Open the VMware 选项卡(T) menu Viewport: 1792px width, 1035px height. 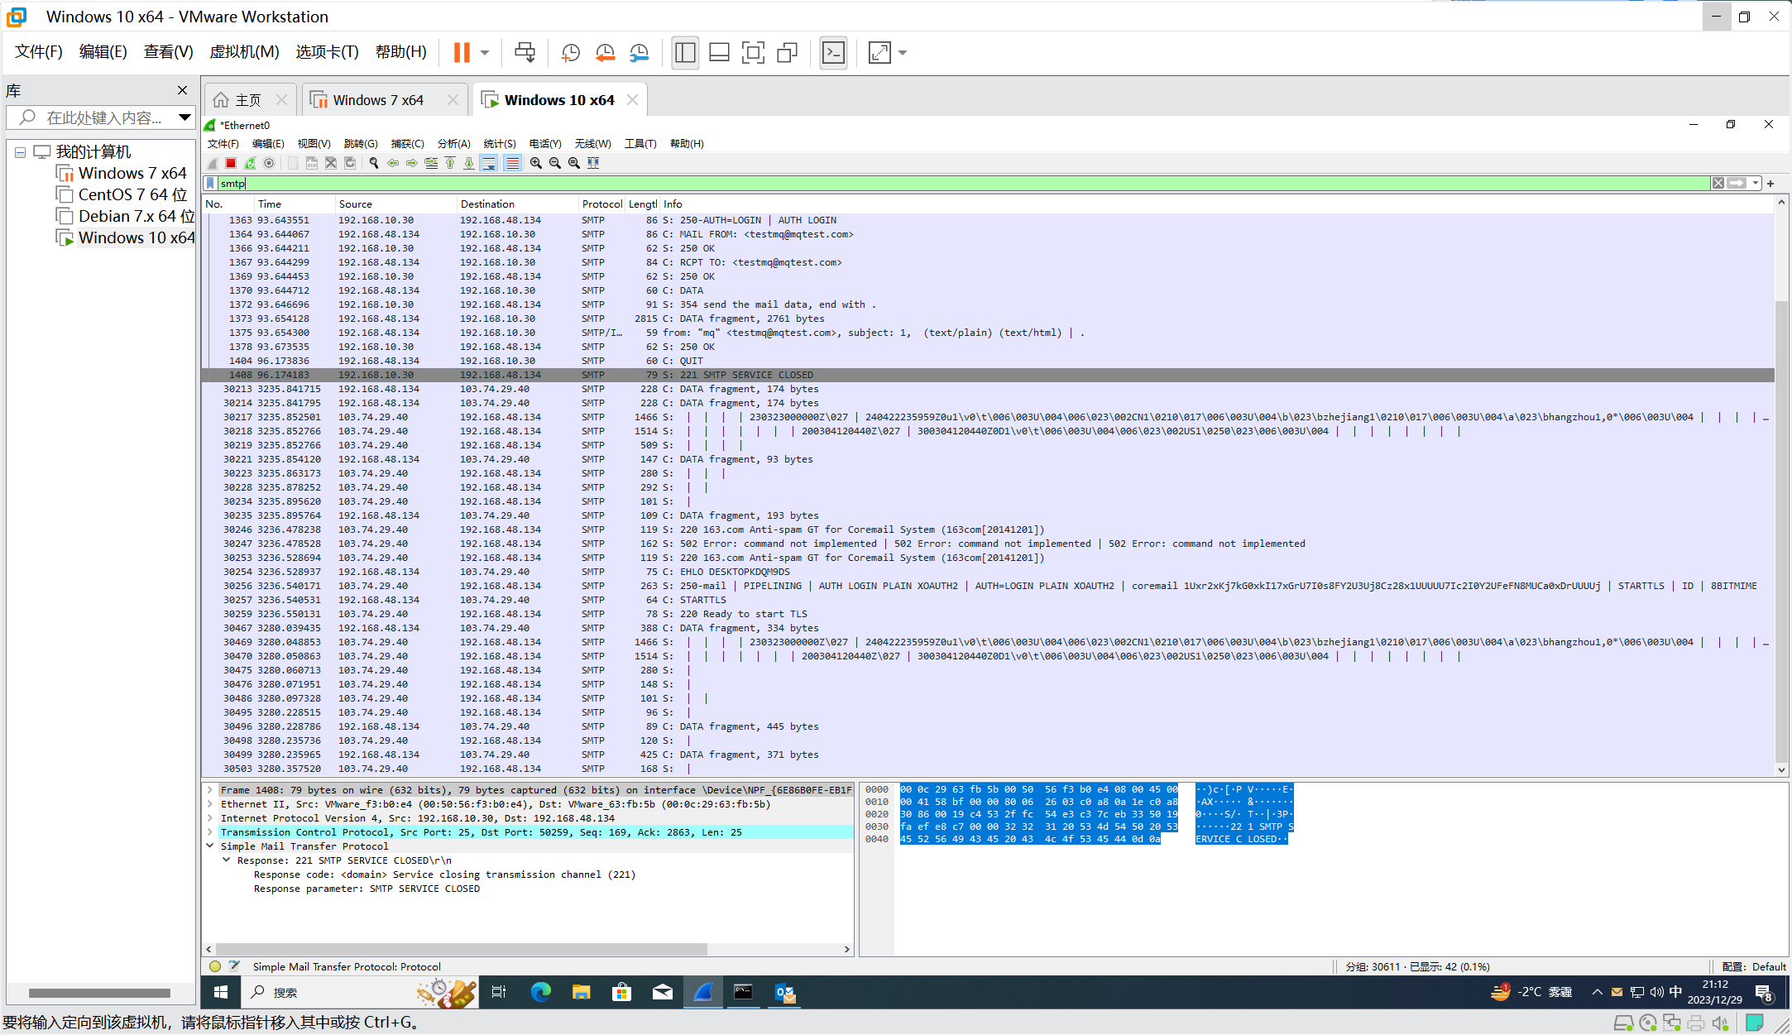(x=327, y=52)
